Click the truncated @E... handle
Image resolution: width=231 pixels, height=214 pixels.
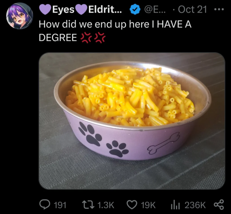pos(155,10)
